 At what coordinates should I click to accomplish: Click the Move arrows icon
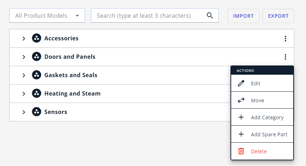tap(241, 100)
